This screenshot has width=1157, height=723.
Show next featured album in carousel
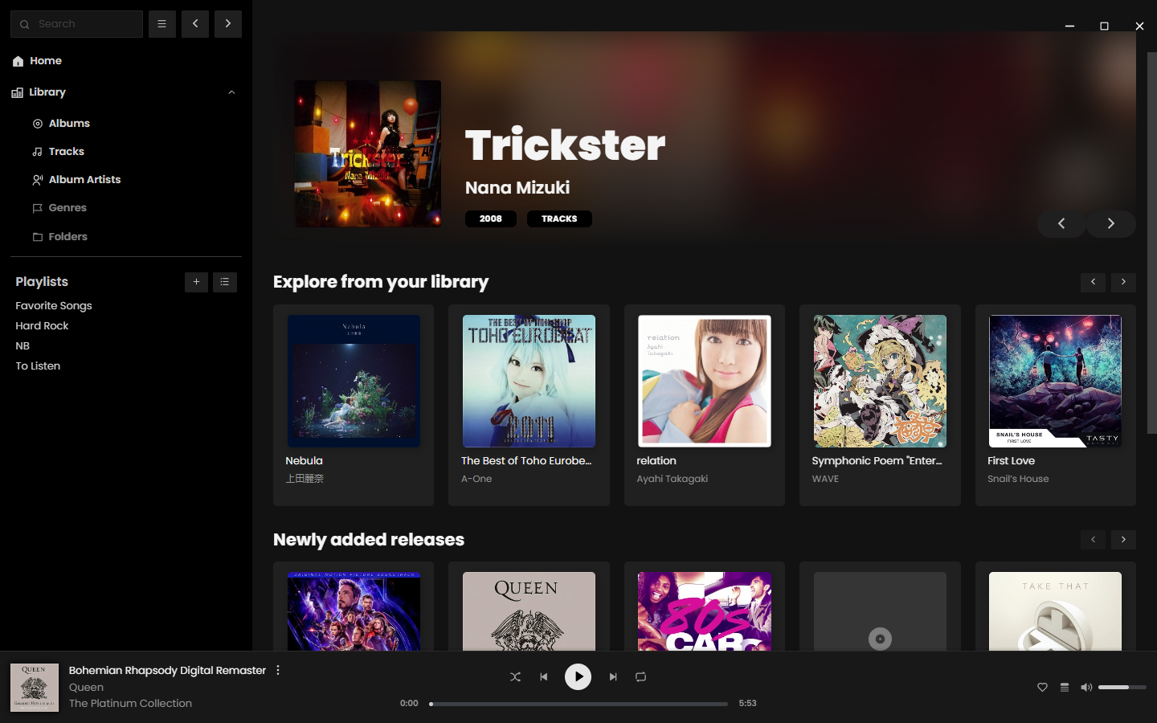(x=1110, y=223)
